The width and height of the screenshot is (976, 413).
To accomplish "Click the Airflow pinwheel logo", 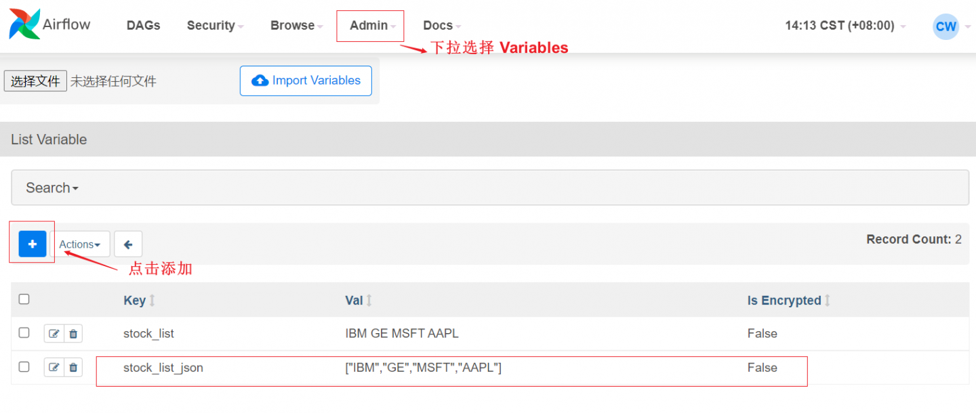I will pos(24,24).
